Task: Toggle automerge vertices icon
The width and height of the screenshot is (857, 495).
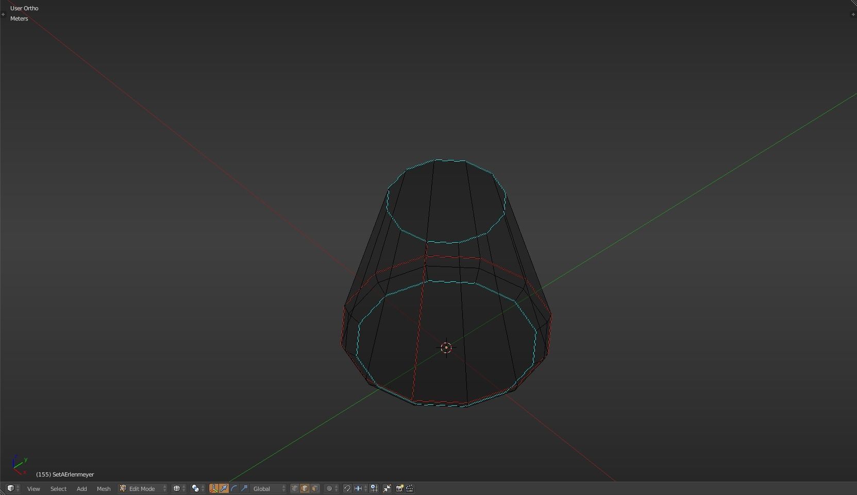Action: (x=387, y=488)
